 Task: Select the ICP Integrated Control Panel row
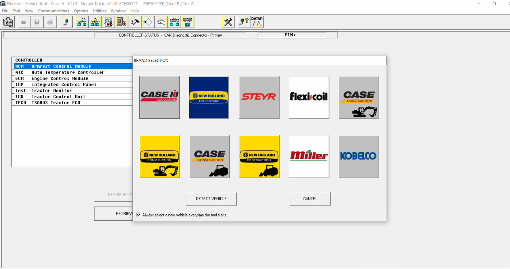click(x=73, y=84)
